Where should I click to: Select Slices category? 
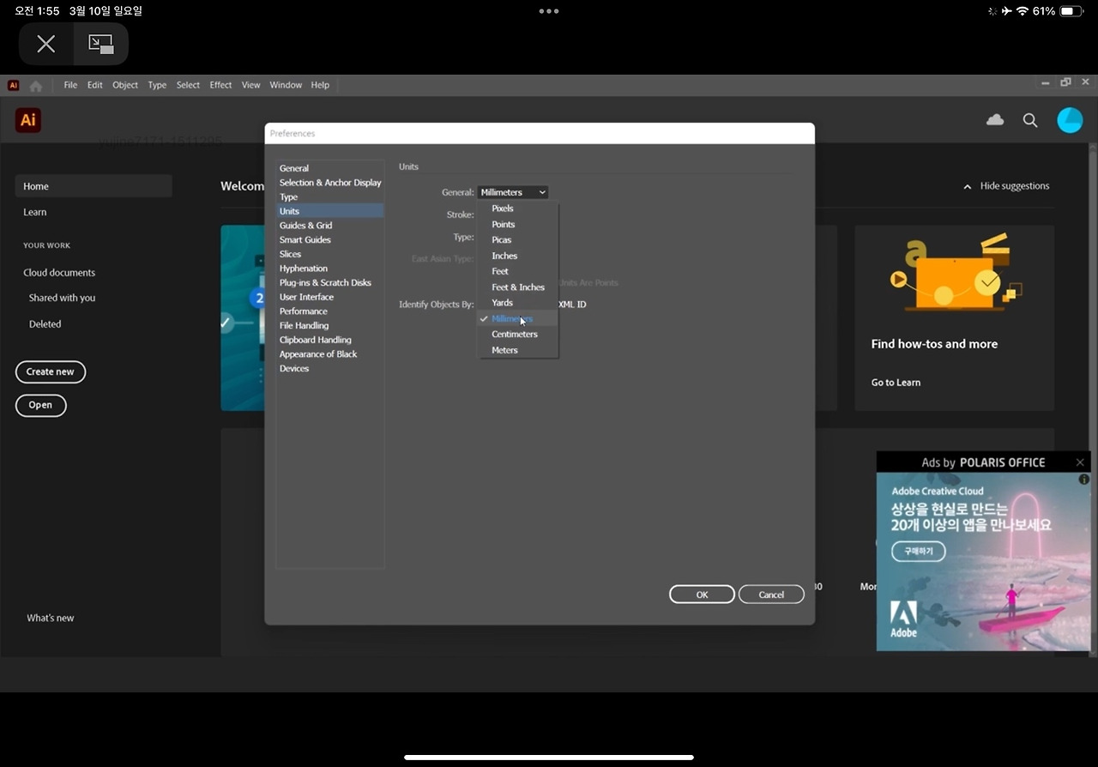329,254
